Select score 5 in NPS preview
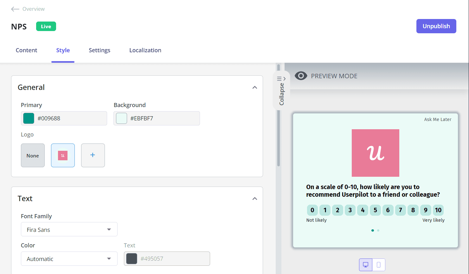Viewport: 469px width, 274px height. pyautogui.click(x=375, y=210)
